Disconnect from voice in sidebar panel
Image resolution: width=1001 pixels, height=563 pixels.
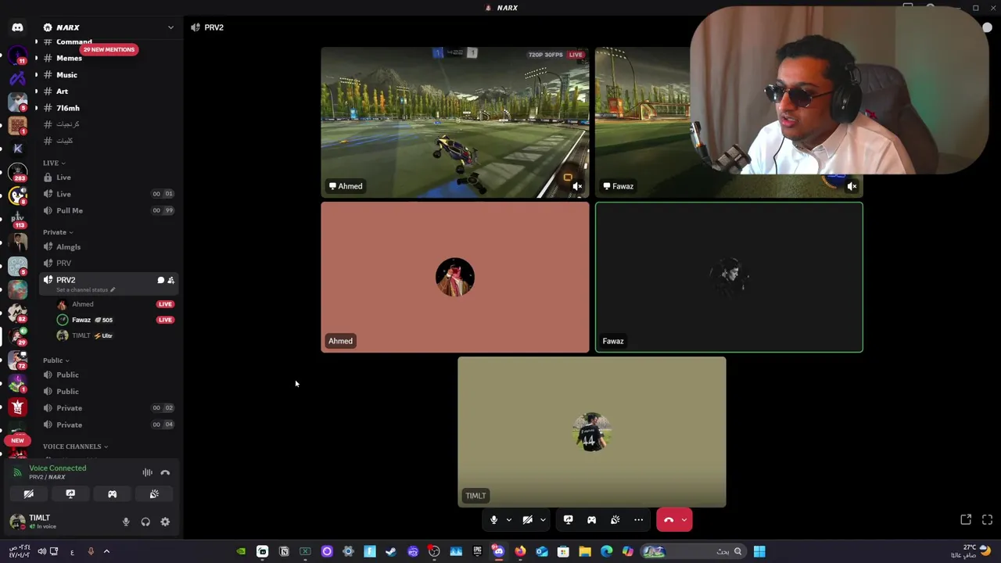165,472
